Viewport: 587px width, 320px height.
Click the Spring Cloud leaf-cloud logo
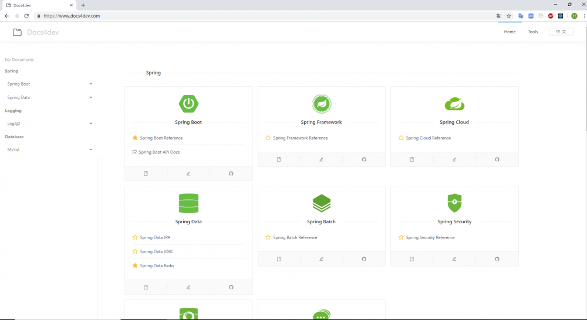454,104
